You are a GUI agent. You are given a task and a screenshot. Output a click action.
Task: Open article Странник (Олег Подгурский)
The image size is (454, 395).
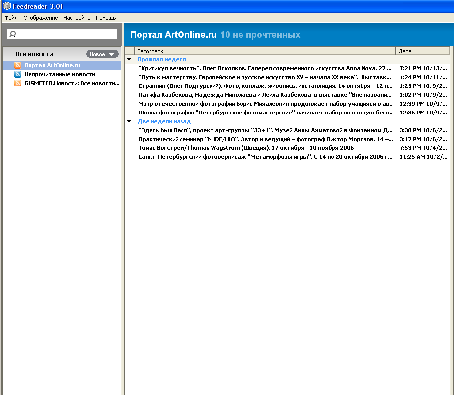(x=265, y=86)
